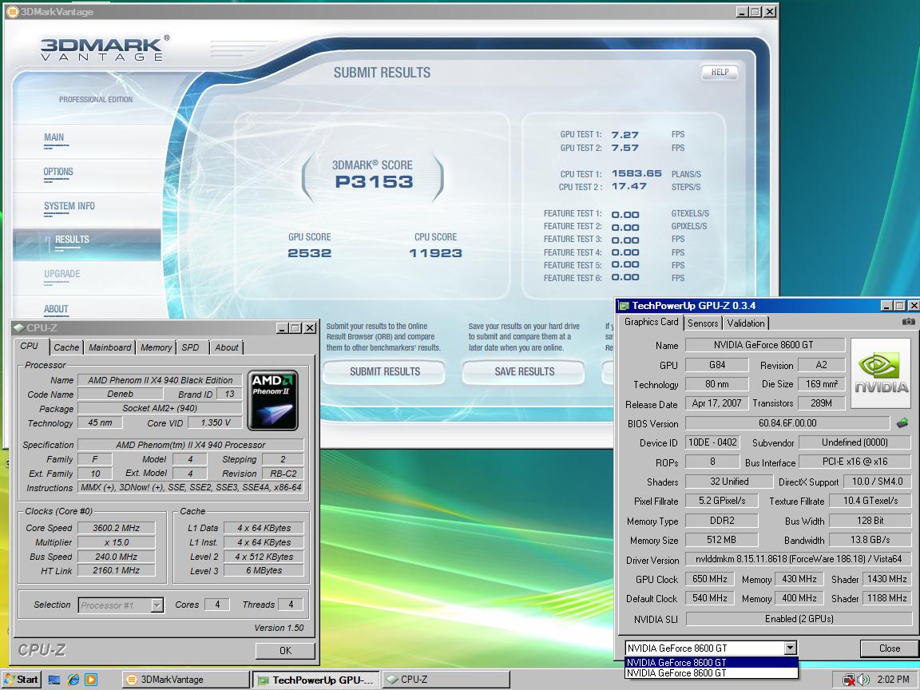Switch to TechPowerUp GPU-Z taskbar button
This screenshot has width=920, height=690.
click(315, 680)
